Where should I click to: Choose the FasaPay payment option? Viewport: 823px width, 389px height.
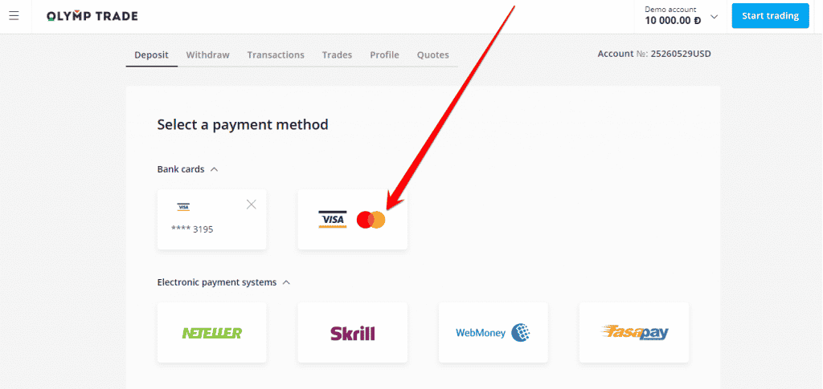click(633, 333)
